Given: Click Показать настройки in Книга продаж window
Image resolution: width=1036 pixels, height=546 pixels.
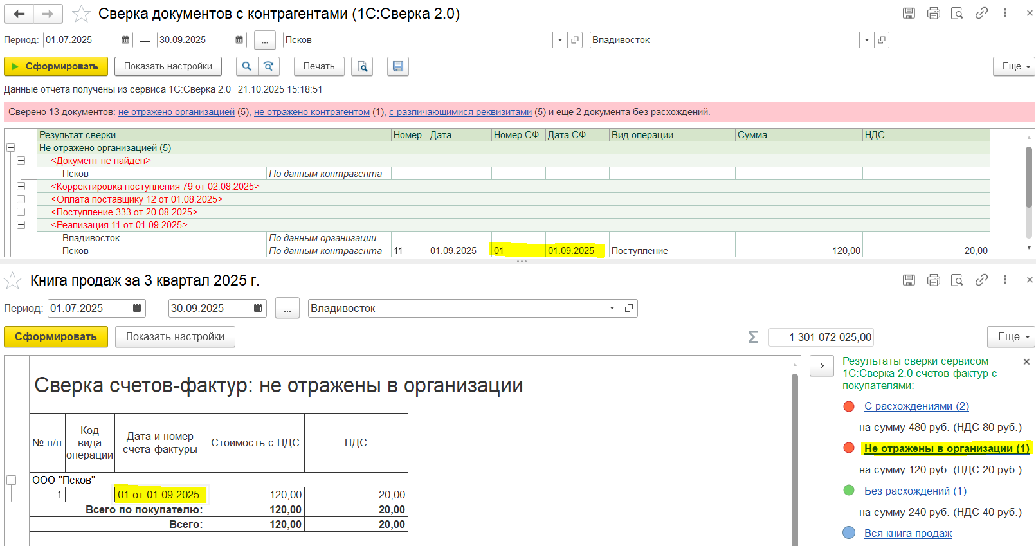Looking at the screenshot, I should click(175, 337).
